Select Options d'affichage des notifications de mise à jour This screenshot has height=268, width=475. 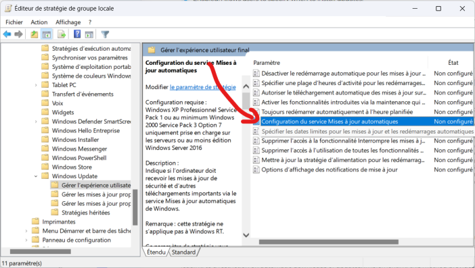[x=330, y=170]
